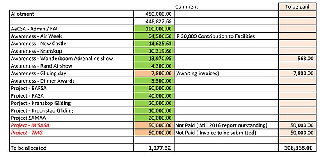
Task: Select the 448,822.68 total cell
Action: tap(154, 21)
